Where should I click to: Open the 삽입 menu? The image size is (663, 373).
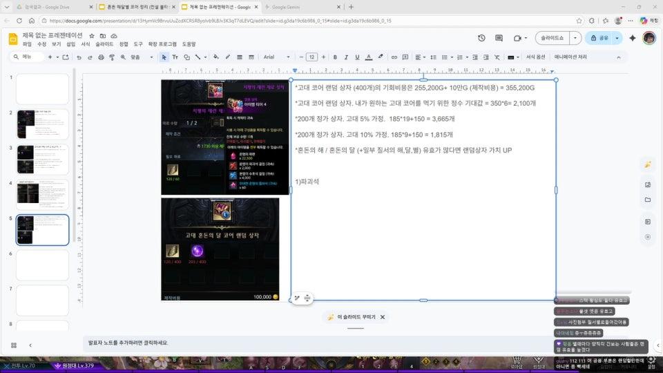[x=70, y=44]
